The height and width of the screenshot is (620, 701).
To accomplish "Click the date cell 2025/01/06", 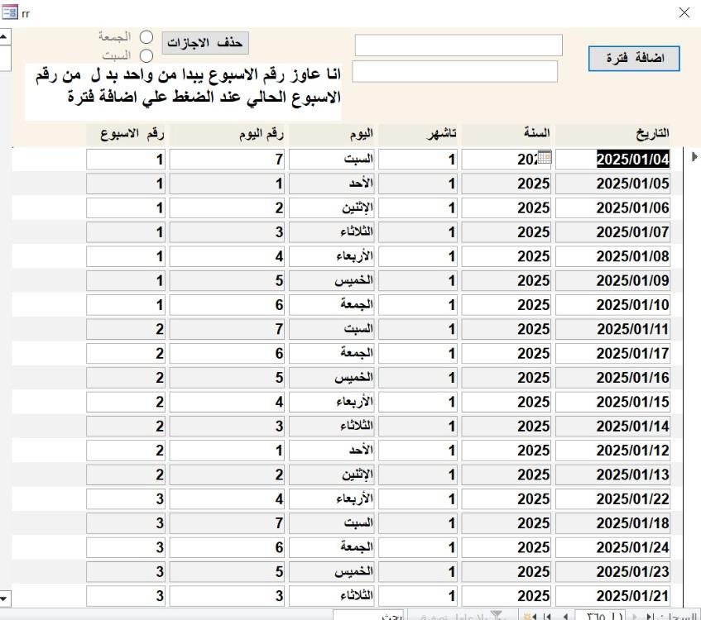I will (x=612, y=207).
